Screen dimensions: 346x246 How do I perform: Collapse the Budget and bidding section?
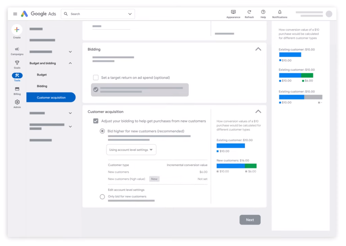coord(70,63)
